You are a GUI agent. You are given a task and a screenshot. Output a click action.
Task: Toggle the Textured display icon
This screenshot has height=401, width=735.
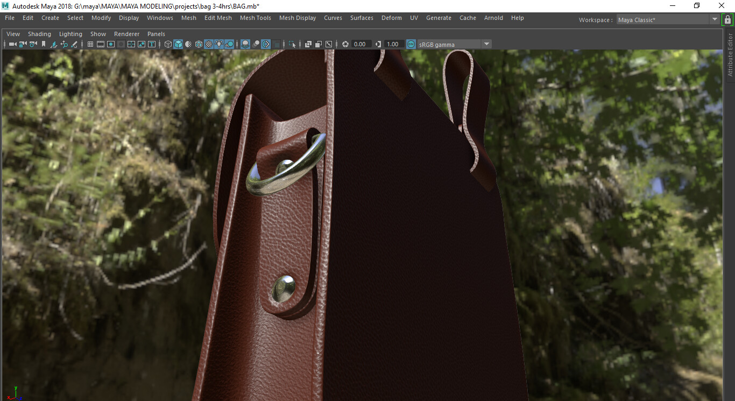208,44
